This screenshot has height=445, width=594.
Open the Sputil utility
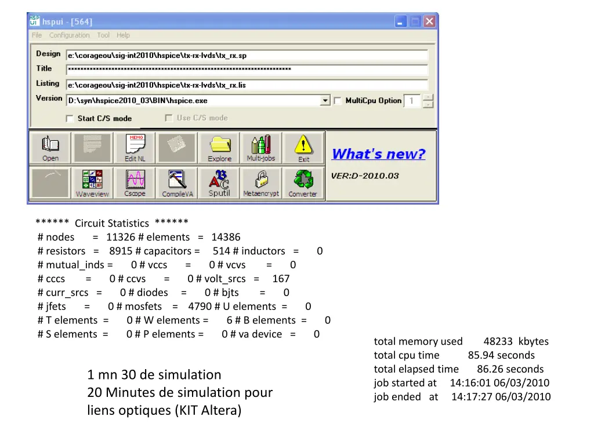[x=219, y=183]
